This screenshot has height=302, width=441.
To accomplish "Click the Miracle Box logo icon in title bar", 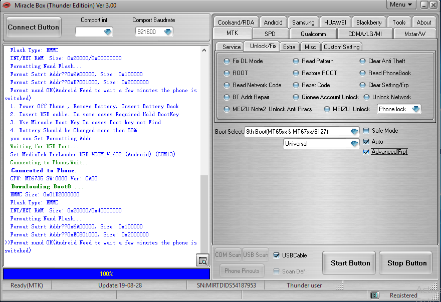I will click(x=7, y=5).
